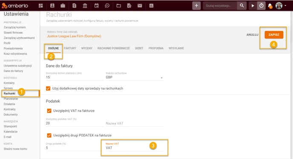The height and width of the screenshot is (159, 293).
Task: Open 'Kontakty' customization settings
Action: point(9,83)
